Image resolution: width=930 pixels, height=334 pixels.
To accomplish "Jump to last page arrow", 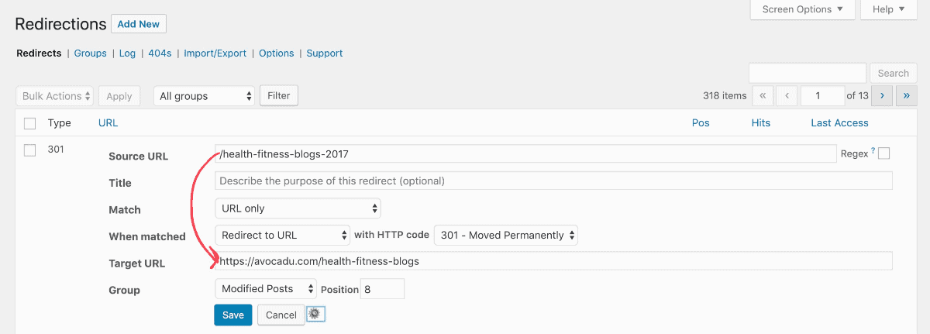I will point(907,96).
